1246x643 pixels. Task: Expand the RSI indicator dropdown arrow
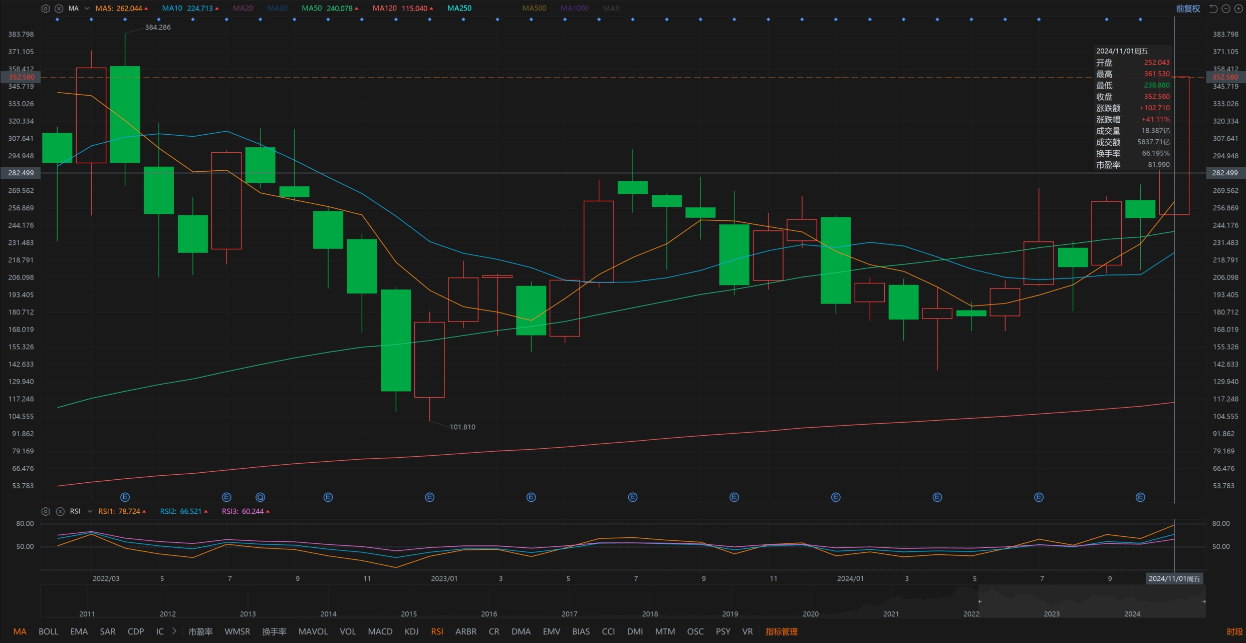[x=90, y=511]
